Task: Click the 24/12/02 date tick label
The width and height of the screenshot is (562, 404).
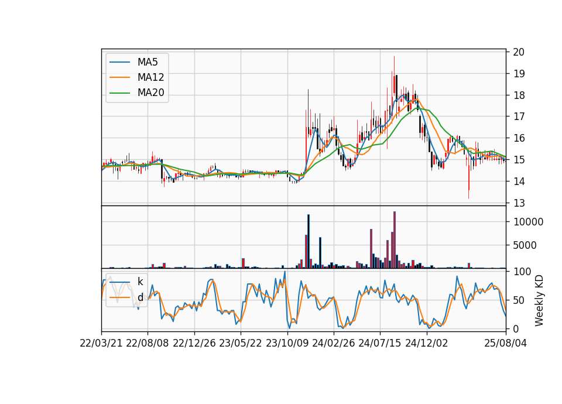Action: pyautogui.click(x=427, y=343)
